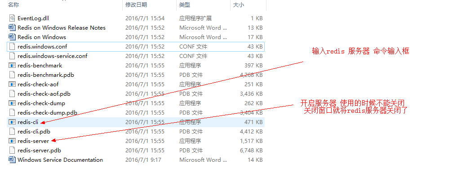Click the redis-check-aof.pdb file icon
The width and height of the screenshot is (470, 191).
(x=12, y=94)
